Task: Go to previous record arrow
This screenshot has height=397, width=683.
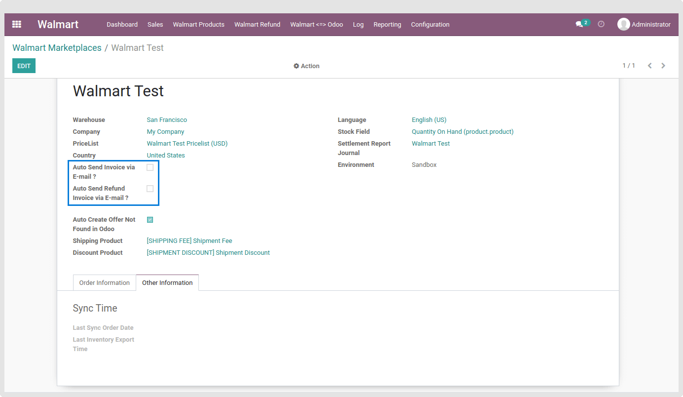Action: 650,66
